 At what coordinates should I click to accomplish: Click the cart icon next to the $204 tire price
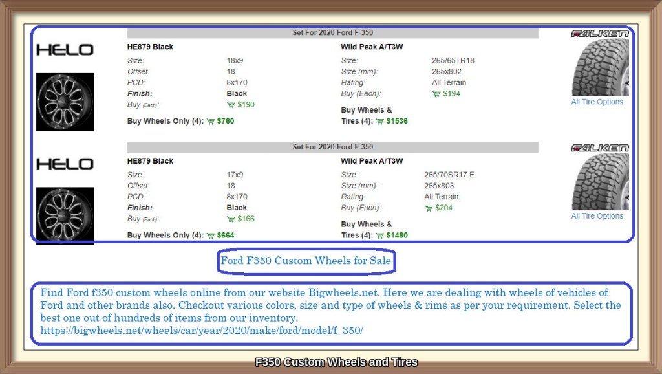point(429,208)
